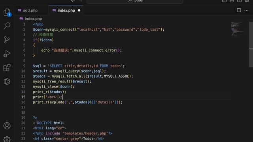
Task: Open the Search view in activity bar
Action: 7,26
